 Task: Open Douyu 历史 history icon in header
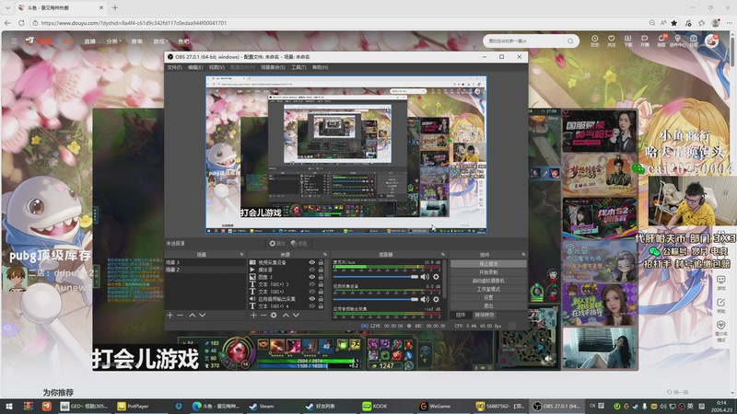point(594,40)
